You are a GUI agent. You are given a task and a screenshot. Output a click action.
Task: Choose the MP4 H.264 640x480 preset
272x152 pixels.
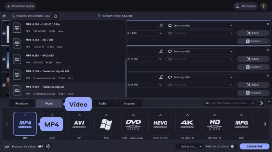point(68,59)
